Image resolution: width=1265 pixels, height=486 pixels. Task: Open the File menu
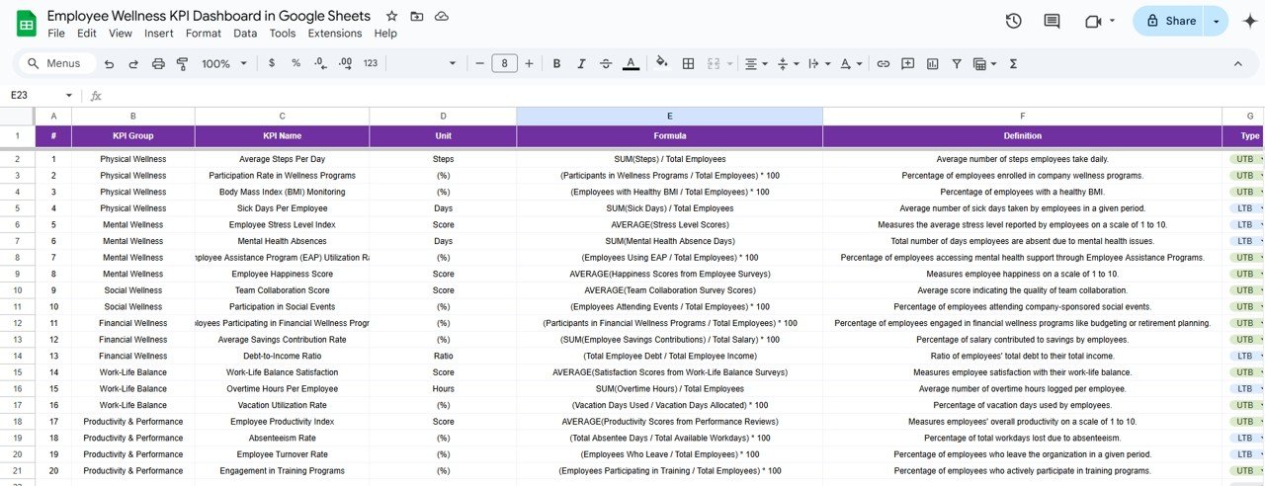[56, 33]
